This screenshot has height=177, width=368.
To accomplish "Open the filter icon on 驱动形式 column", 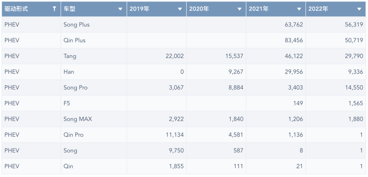I will [55, 9].
